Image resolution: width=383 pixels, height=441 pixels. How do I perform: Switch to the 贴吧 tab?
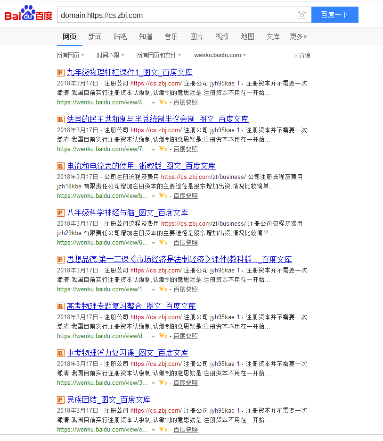(120, 36)
